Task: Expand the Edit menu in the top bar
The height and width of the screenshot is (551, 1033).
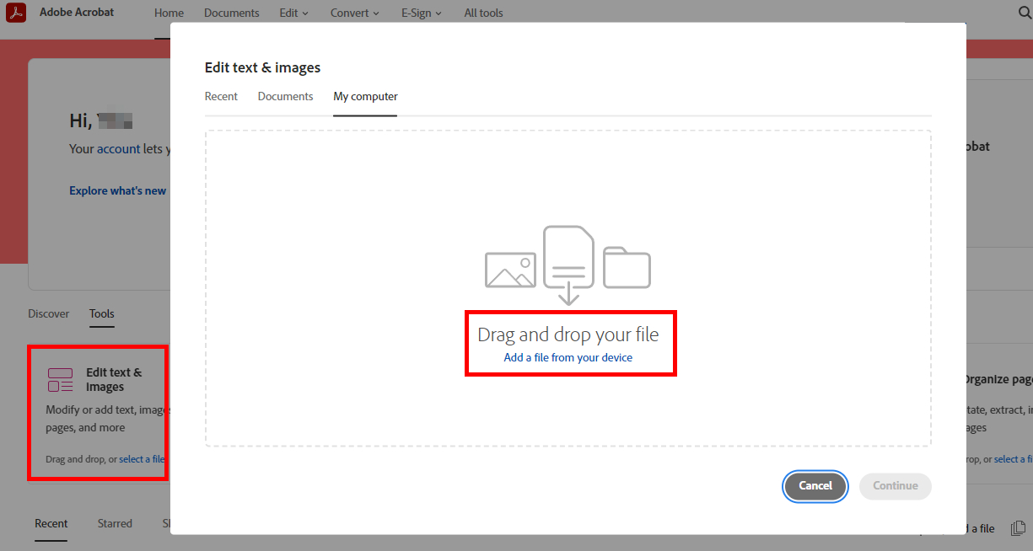Action: tap(294, 13)
